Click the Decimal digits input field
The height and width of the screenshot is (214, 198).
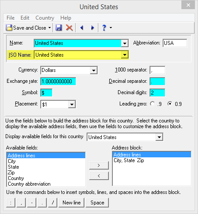(x=157, y=93)
